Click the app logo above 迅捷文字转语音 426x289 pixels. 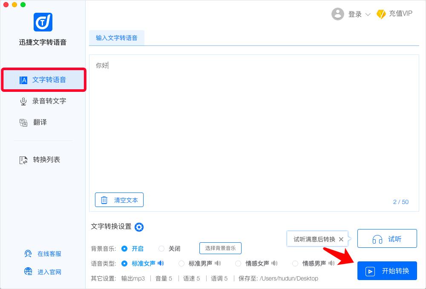[43, 22]
